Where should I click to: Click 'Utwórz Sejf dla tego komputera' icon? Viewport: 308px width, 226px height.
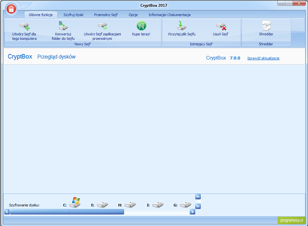click(24, 26)
